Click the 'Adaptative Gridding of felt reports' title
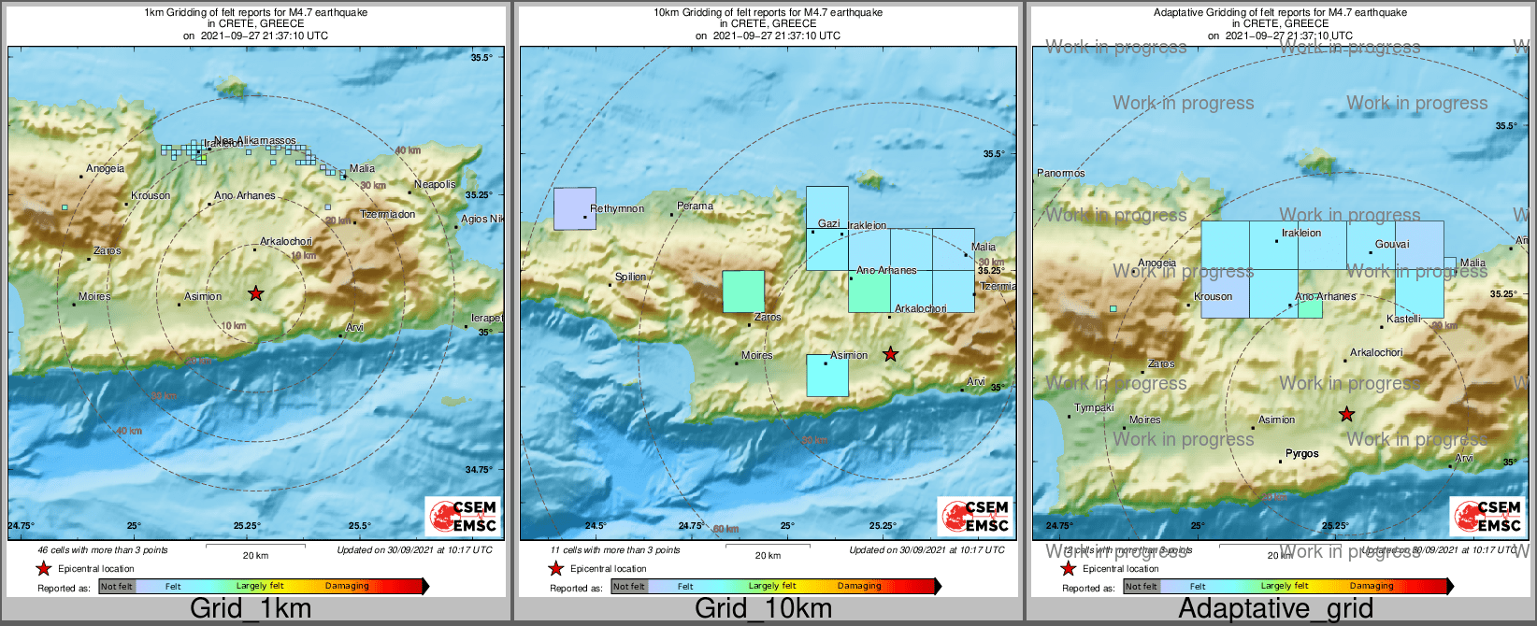 pyautogui.click(x=1280, y=13)
